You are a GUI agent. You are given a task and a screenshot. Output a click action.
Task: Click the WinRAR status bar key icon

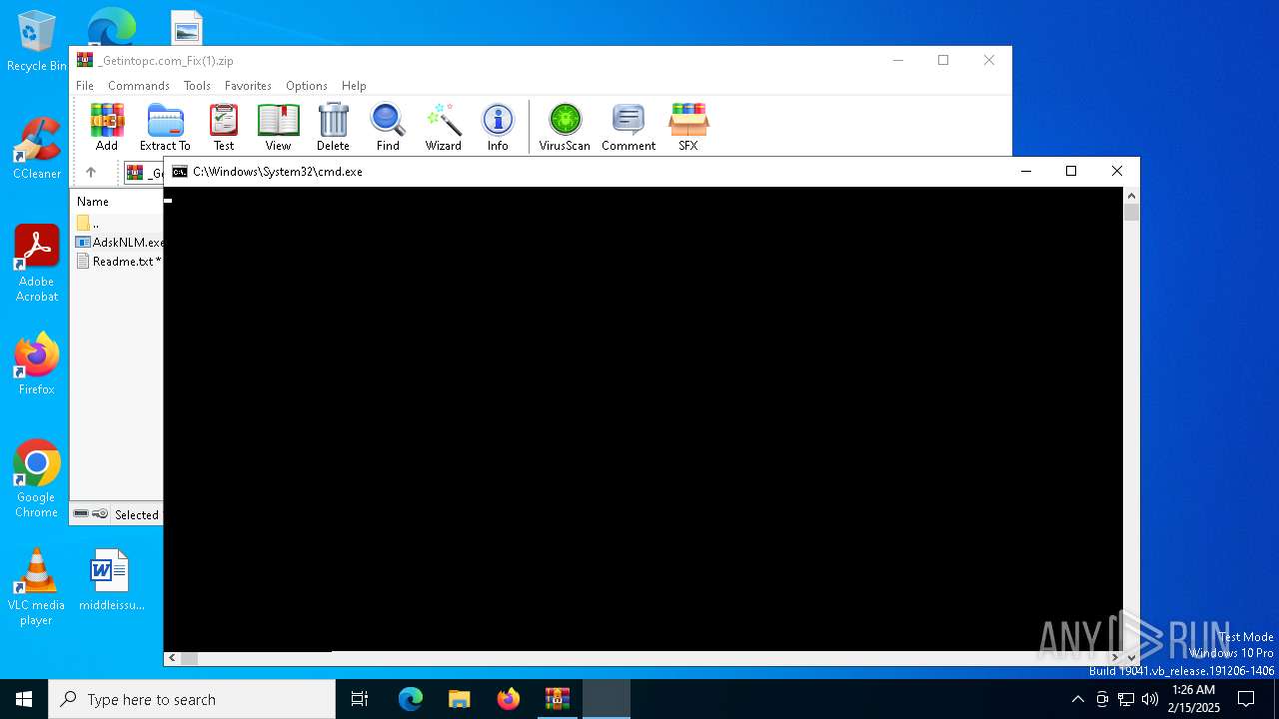tap(100, 514)
